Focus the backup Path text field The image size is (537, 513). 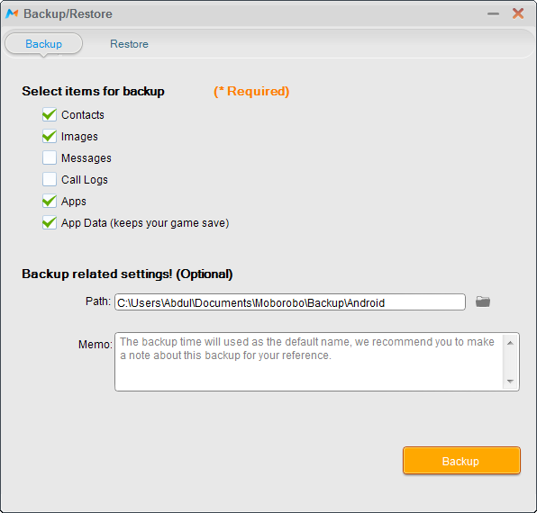290,302
